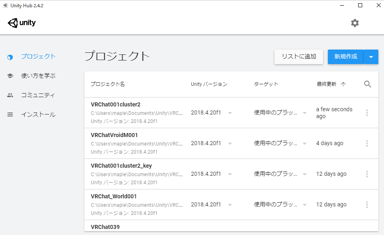Open the VRChat039 project

[x=105, y=227]
